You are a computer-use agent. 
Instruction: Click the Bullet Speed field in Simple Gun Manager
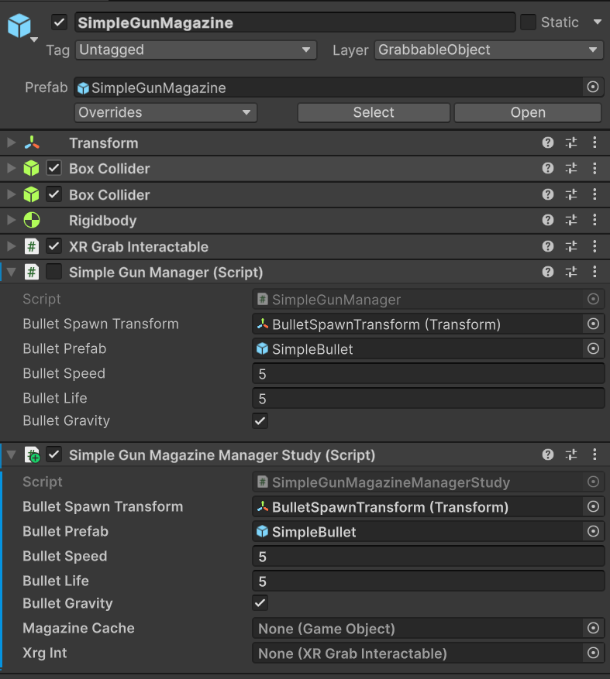point(428,374)
